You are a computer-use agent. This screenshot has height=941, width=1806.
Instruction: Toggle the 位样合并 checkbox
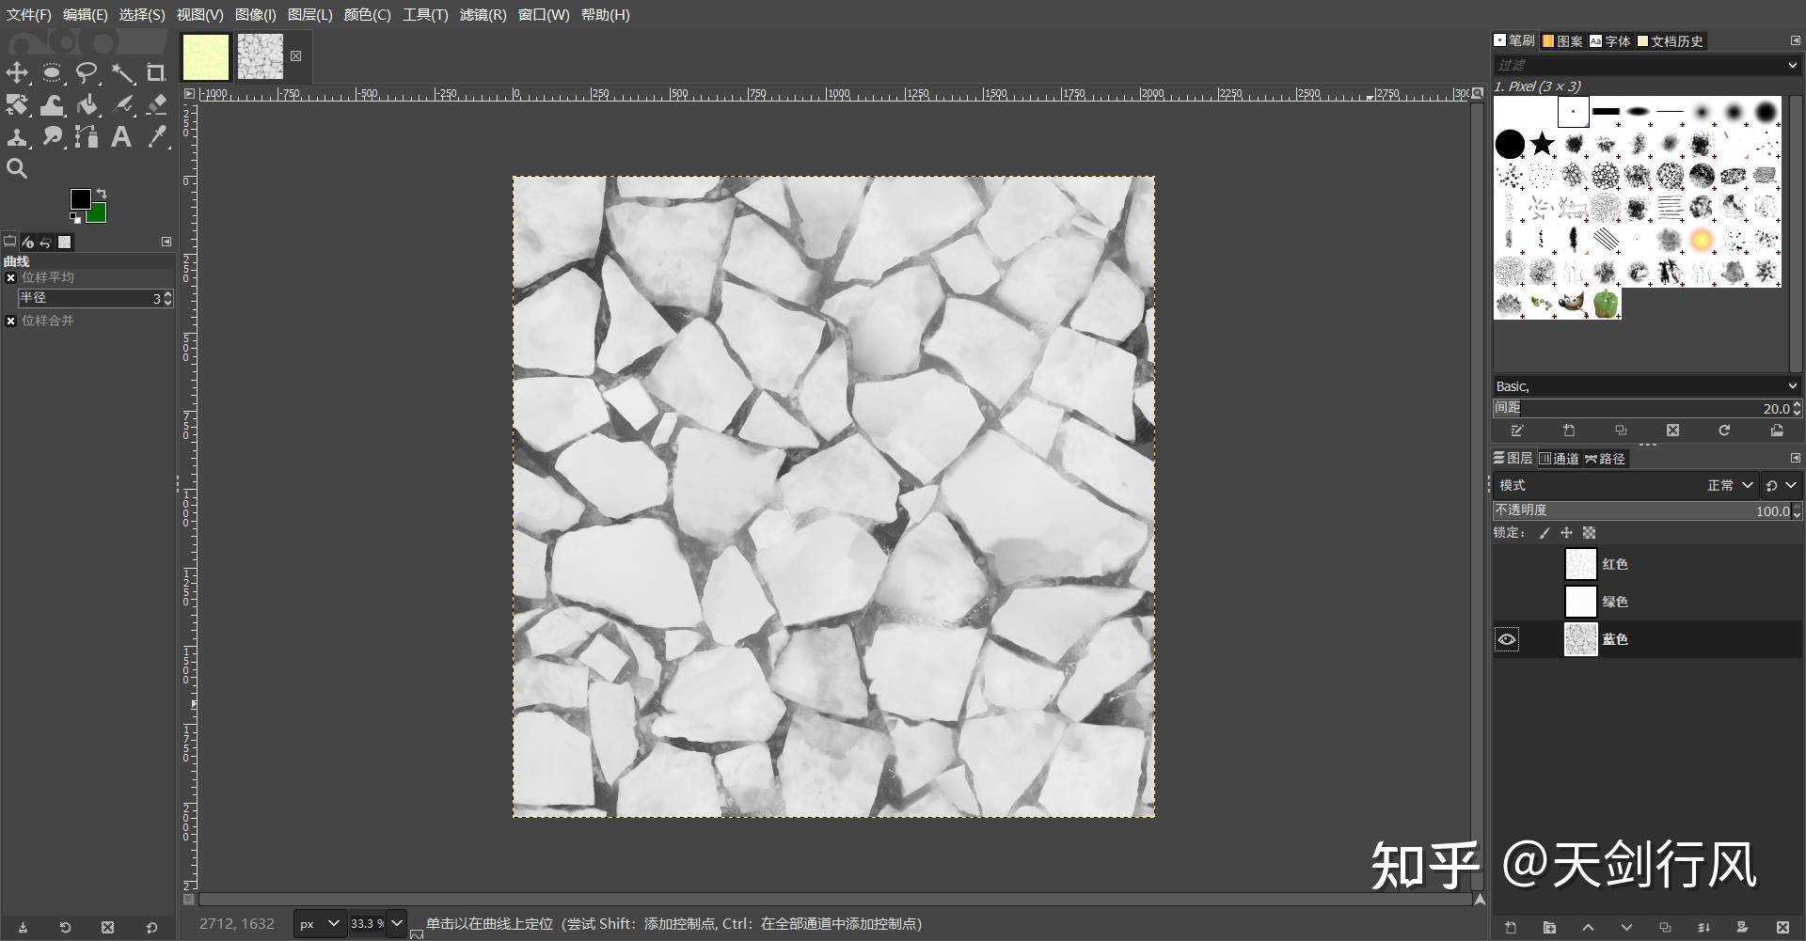click(11, 322)
